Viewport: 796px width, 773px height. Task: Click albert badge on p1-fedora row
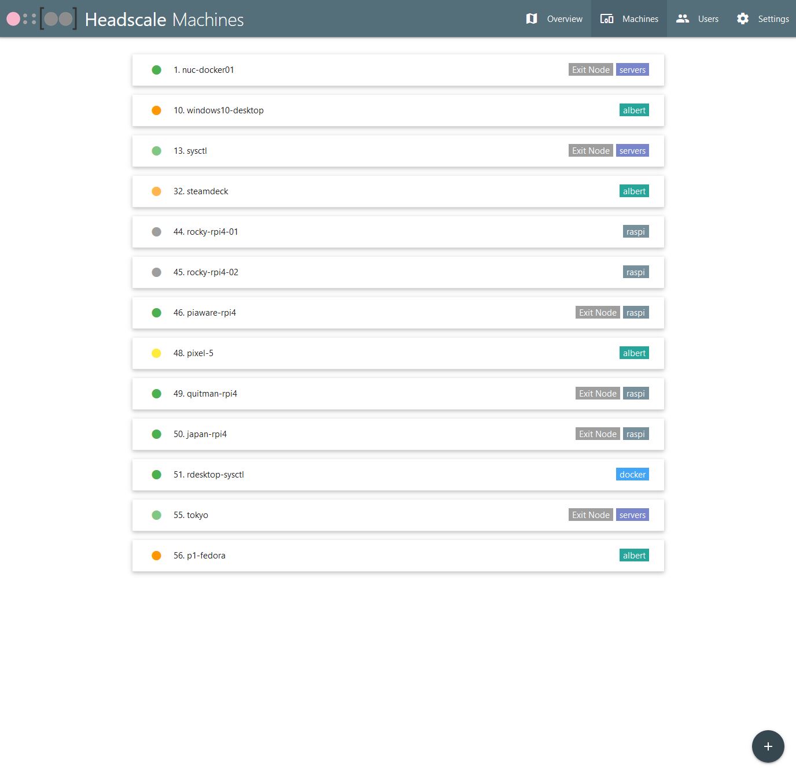(x=634, y=556)
